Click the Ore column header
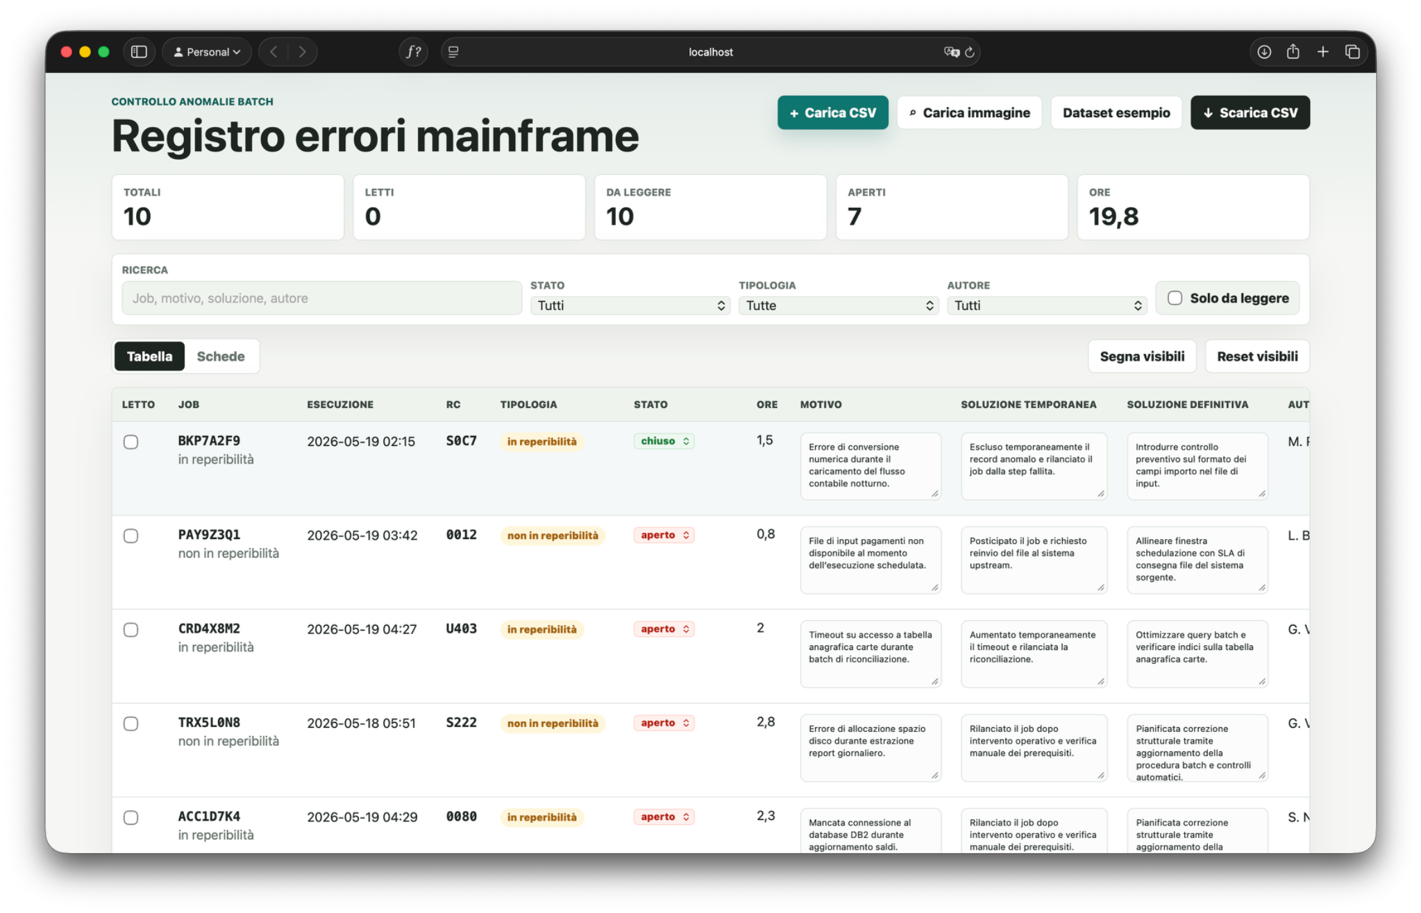Image resolution: width=1421 pixels, height=913 pixels. click(766, 404)
